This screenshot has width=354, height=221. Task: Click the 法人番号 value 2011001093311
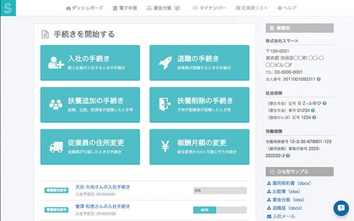[x=299, y=79]
